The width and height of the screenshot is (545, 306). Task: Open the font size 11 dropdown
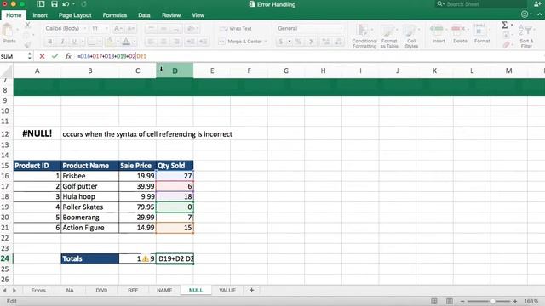click(106, 28)
